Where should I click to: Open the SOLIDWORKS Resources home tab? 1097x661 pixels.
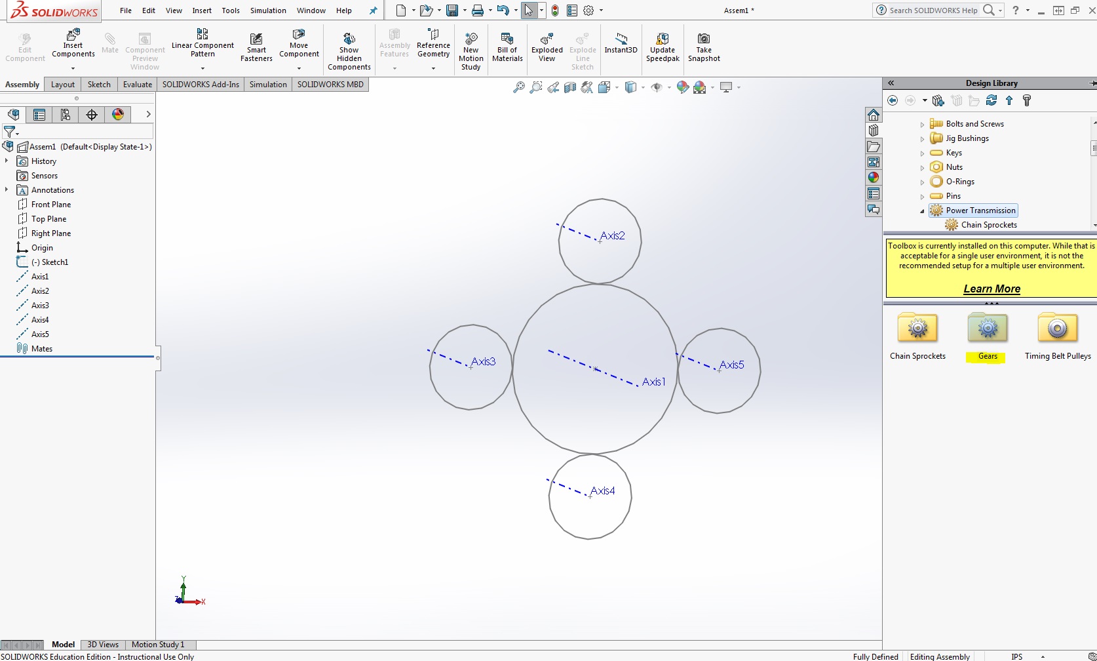coord(874,115)
